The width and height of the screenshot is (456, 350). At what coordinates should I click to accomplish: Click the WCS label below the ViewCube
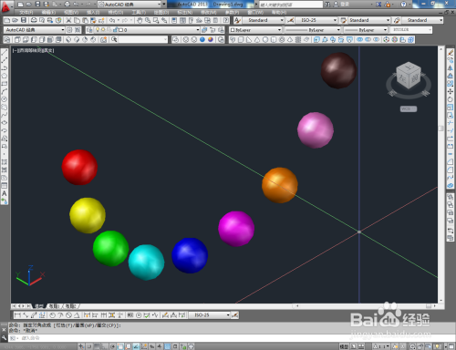(409, 108)
